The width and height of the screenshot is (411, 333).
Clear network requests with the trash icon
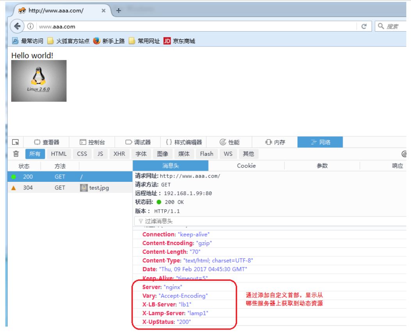click(16, 154)
